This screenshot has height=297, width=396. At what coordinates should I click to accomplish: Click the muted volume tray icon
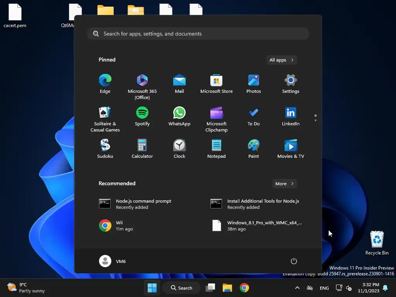[349, 288]
